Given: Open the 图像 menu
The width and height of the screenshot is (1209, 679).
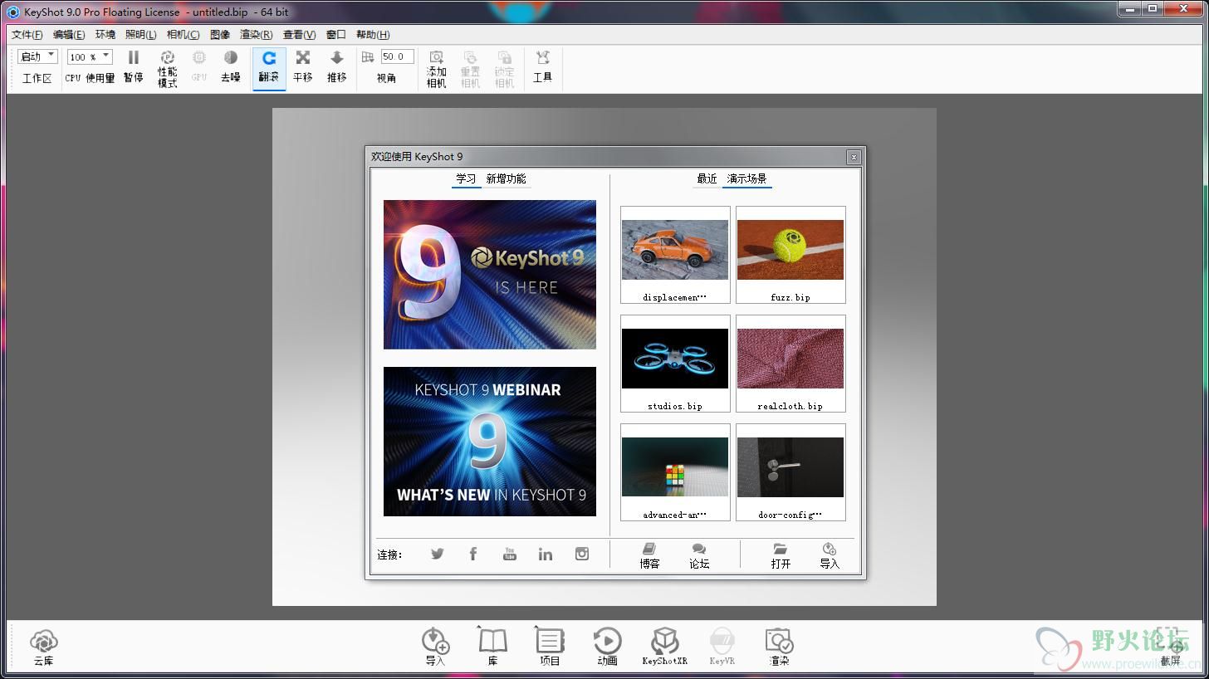Looking at the screenshot, I should pyautogui.click(x=220, y=35).
